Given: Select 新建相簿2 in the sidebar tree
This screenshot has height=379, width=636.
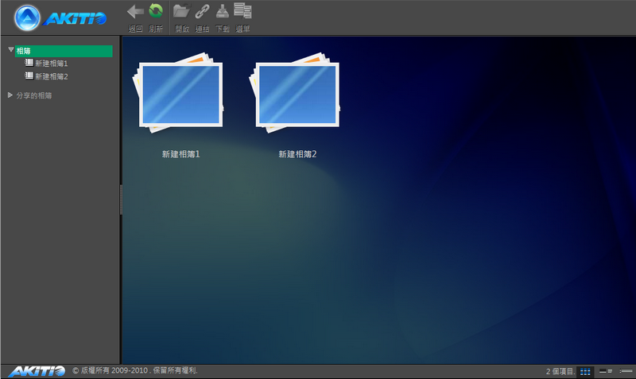Looking at the screenshot, I should click(x=51, y=76).
